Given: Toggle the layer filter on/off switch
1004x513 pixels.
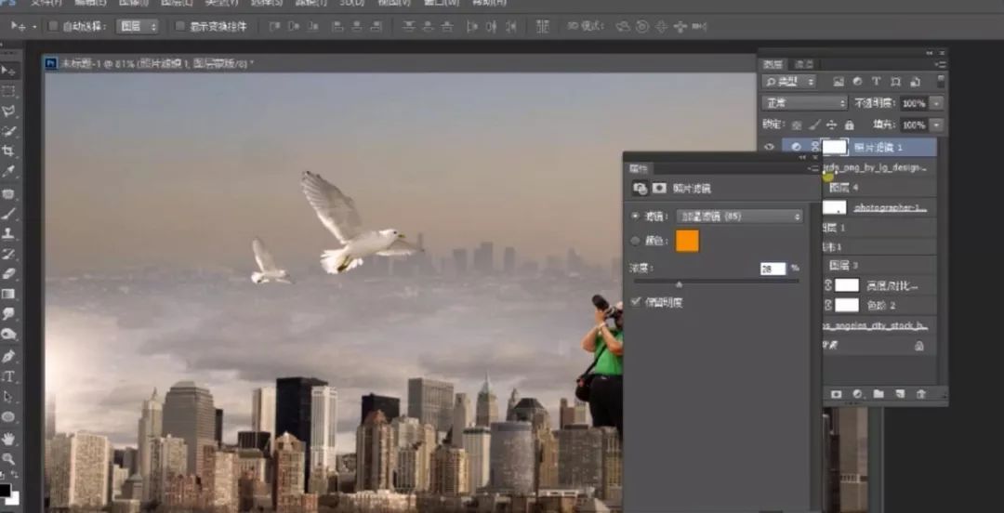Looking at the screenshot, I should (x=940, y=82).
